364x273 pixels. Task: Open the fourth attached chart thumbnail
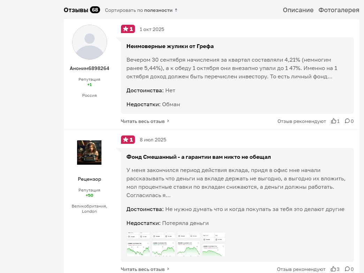pos(213,244)
